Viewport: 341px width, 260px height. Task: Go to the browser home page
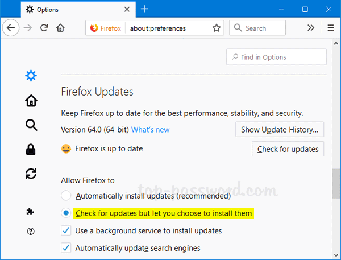(61, 28)
